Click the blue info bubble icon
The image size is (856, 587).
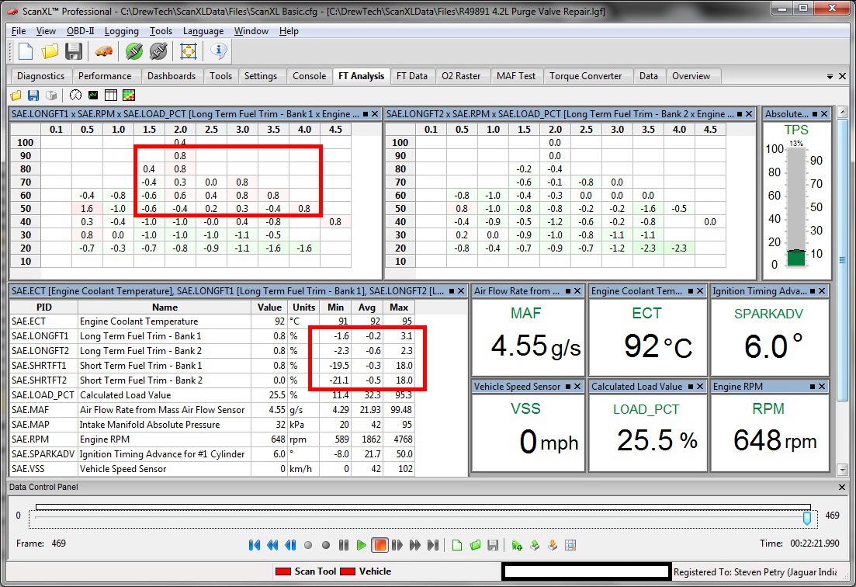[219, 51]
